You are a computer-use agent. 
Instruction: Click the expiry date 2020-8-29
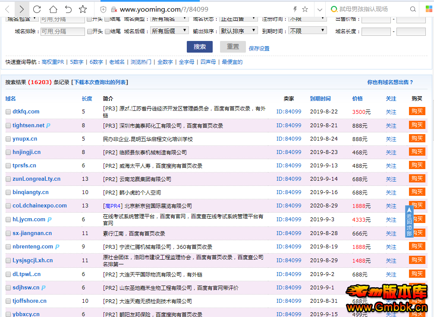(x=324, y=206)
